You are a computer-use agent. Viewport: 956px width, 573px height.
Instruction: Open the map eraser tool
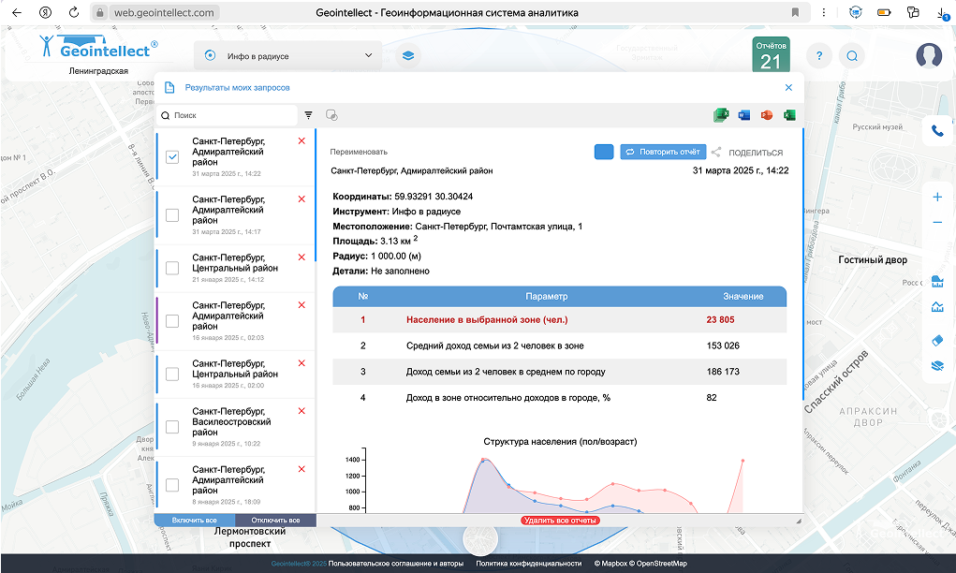[937, 341]
